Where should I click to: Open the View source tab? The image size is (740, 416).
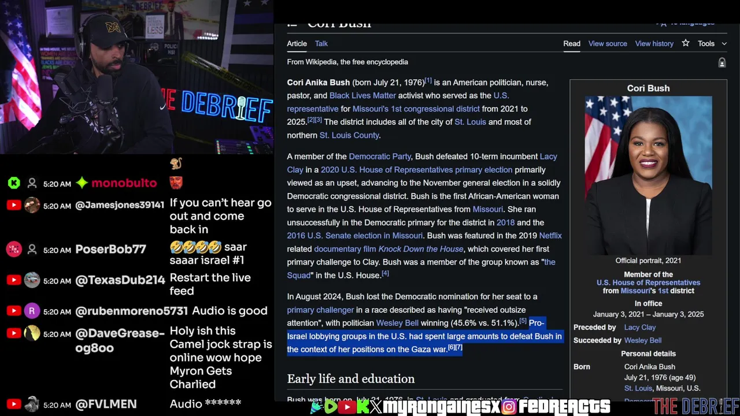click(608, 43)
